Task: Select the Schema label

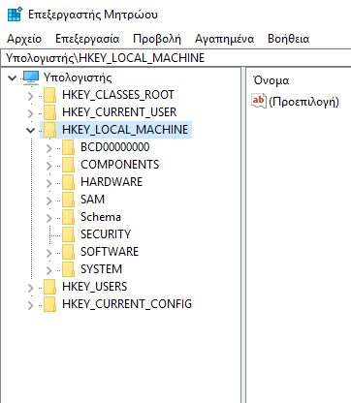Action: coord(101,217)
